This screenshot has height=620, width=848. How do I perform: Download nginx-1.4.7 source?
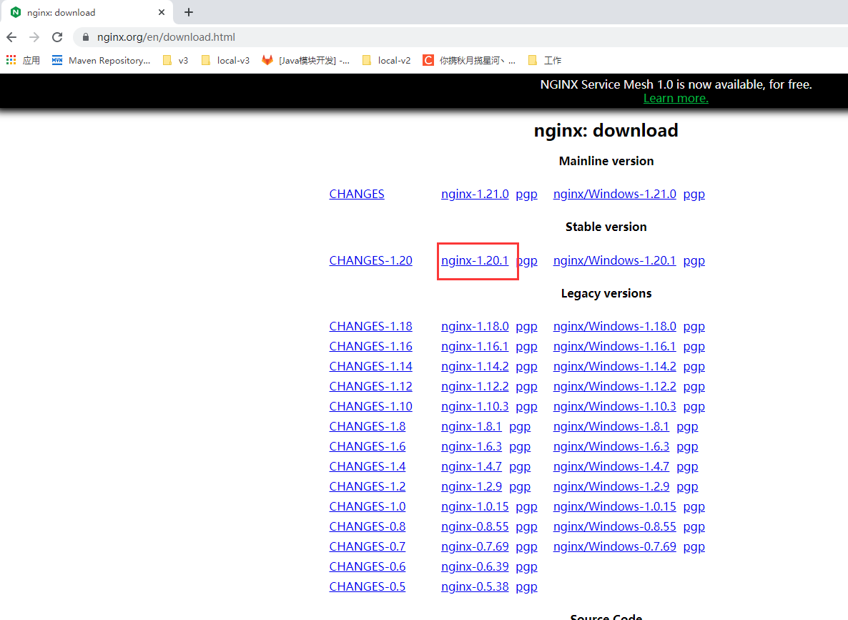coord(472,467)
